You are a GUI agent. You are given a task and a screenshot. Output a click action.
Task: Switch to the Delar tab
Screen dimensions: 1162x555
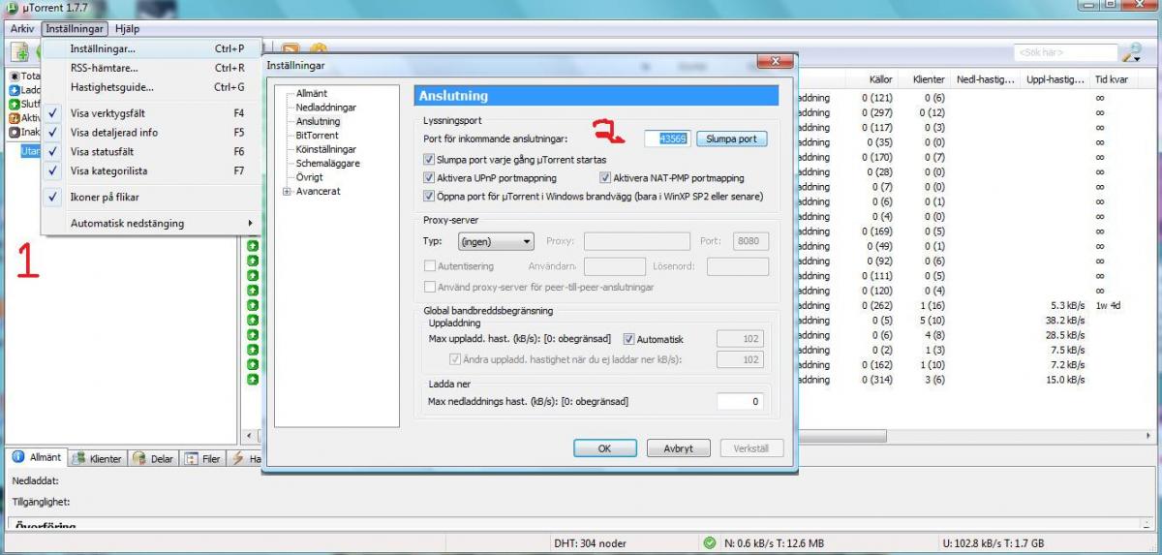(x=153, y=458)
